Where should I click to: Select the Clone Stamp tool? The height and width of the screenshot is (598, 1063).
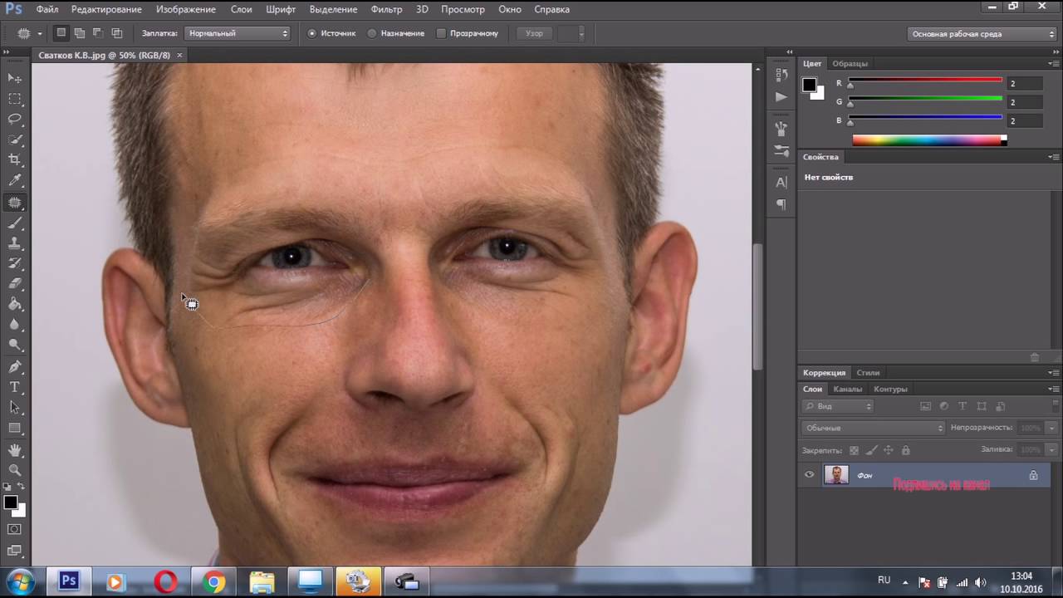[15, 243]
